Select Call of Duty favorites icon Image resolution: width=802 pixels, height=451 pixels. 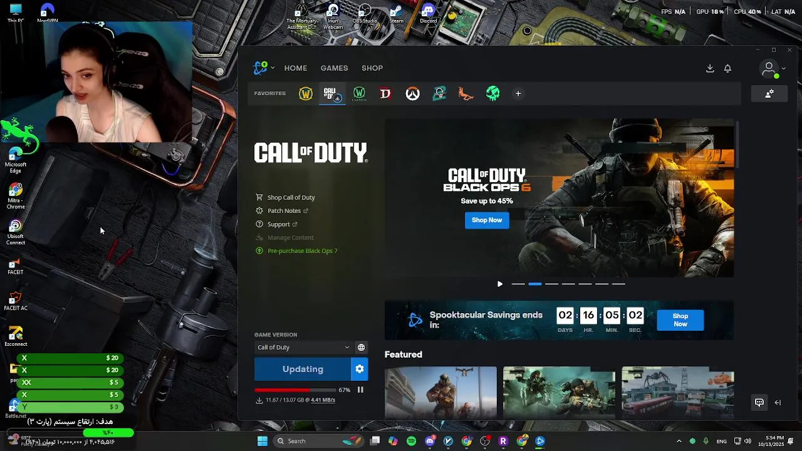click(x=331, y=94)
